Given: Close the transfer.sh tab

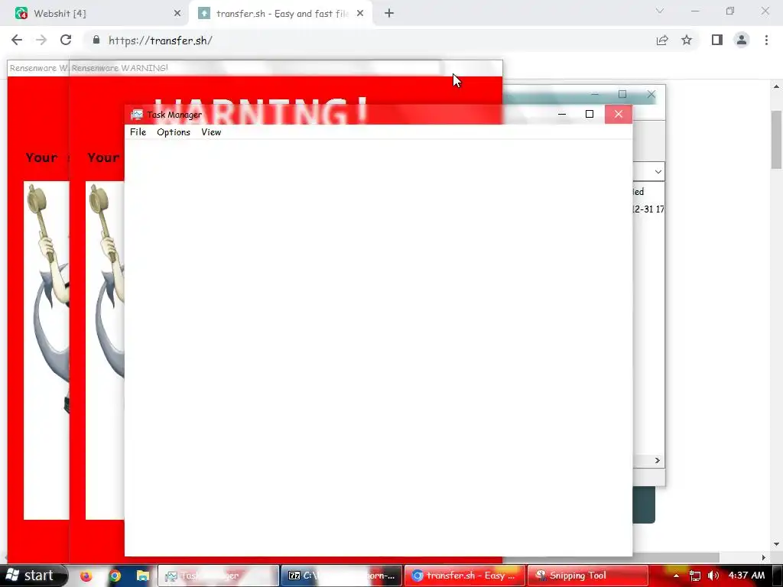Looking at the screenshot, I should pos(360,14).
